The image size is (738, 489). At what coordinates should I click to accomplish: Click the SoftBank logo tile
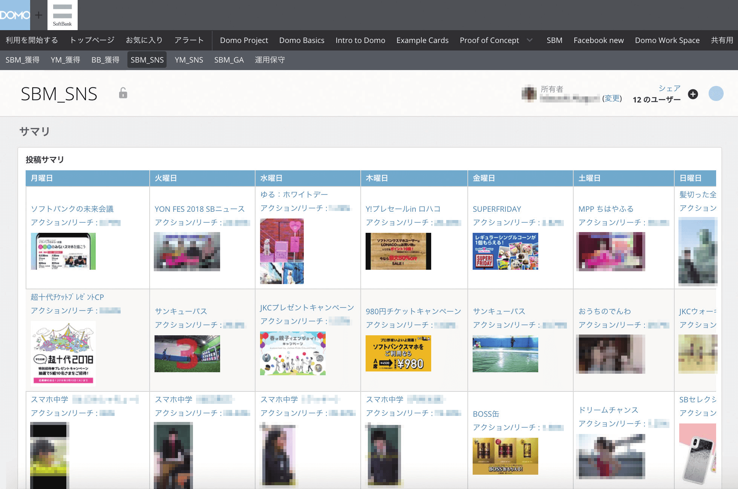click(x=63, y=15)
